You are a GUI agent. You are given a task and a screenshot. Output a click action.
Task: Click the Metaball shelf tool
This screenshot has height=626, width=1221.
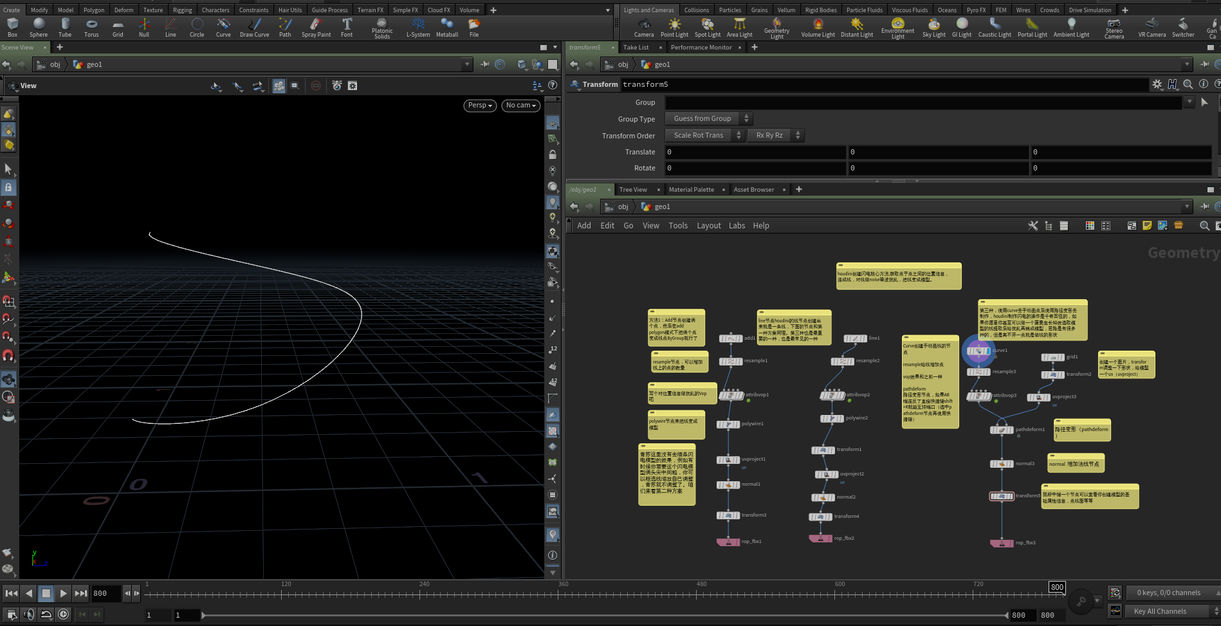pyautogui.click(x=447, y=27)
